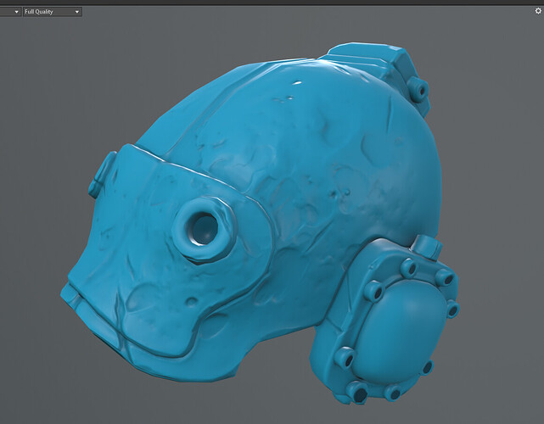Viewport: 544px width, 424px height.
Task: Select the hinge block above the ear cover
Action: click(427, 248)
